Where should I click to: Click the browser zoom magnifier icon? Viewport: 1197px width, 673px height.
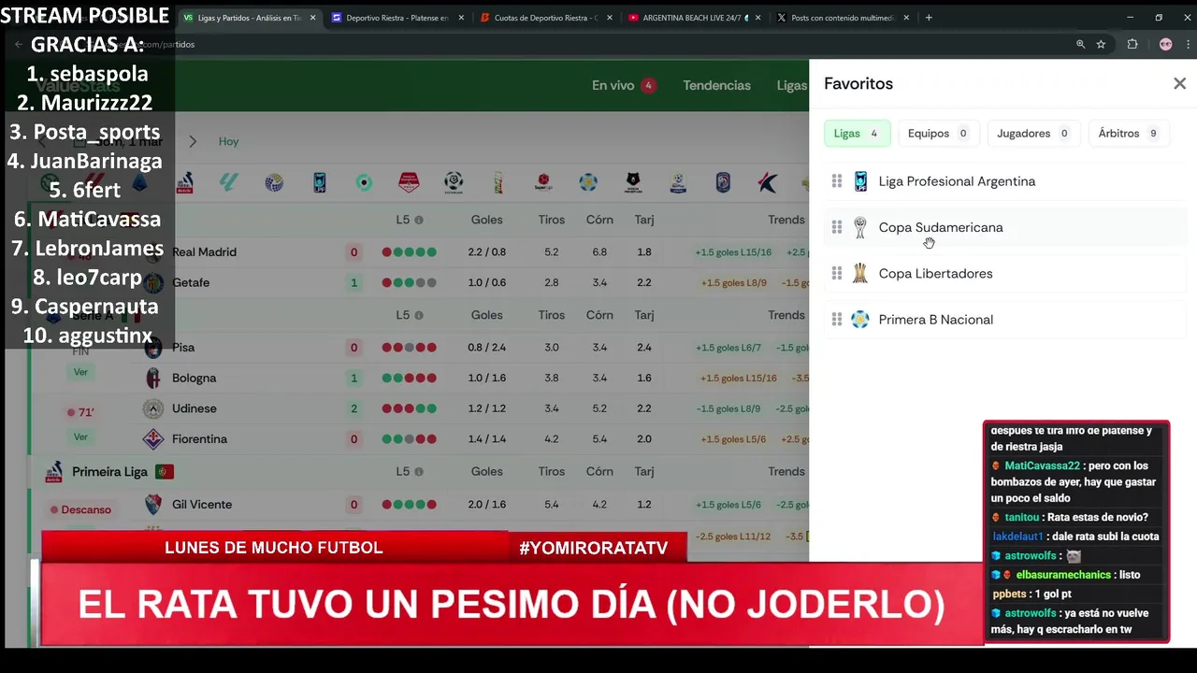(1081, 44)
